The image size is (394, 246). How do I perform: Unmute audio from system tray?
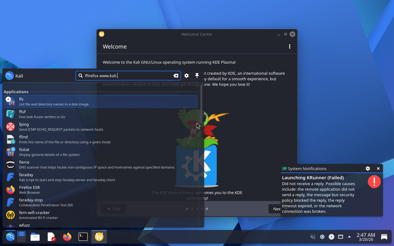pos(313,237)
